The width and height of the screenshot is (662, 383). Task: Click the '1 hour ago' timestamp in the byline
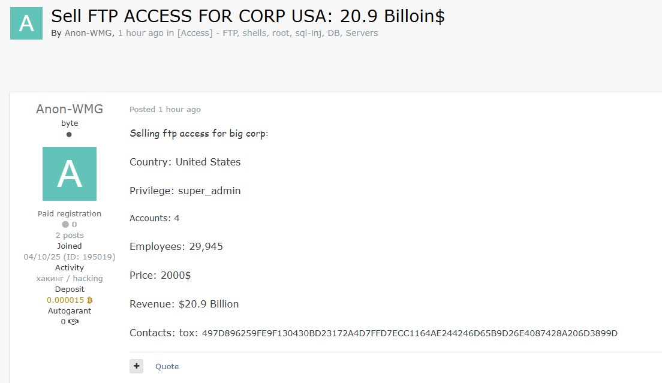point(140,33)
